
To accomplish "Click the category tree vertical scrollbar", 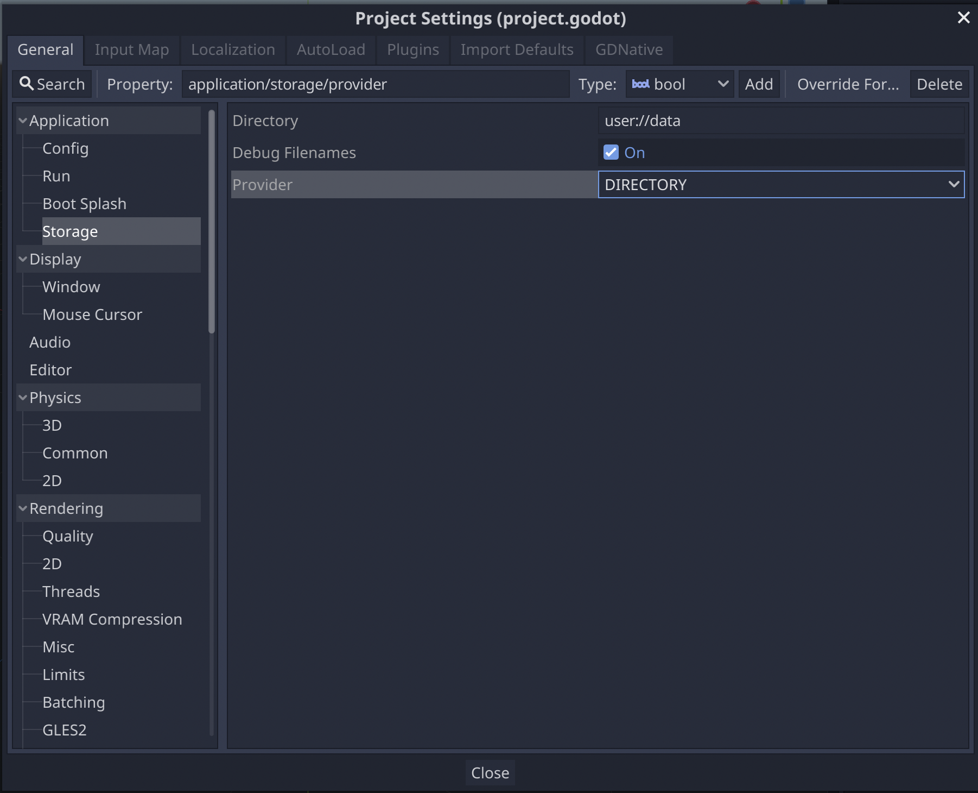I will point(212,222).
